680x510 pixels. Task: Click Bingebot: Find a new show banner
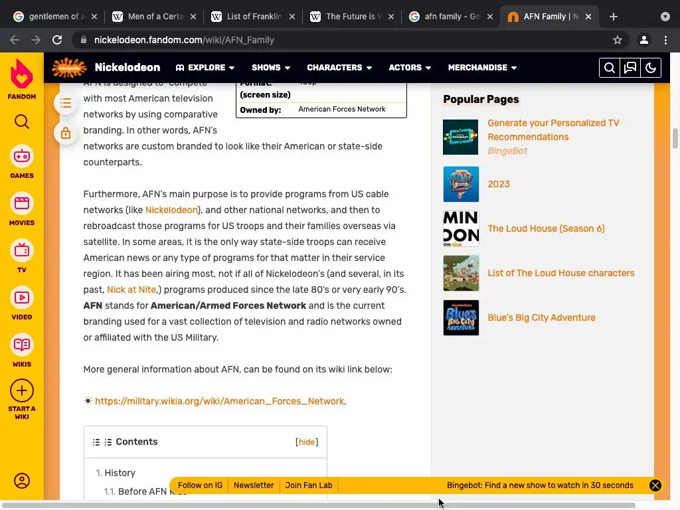pos(540,485)
